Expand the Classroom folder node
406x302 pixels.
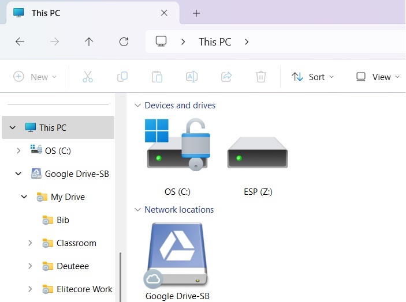pyautogui.click(x=30, y=243)
